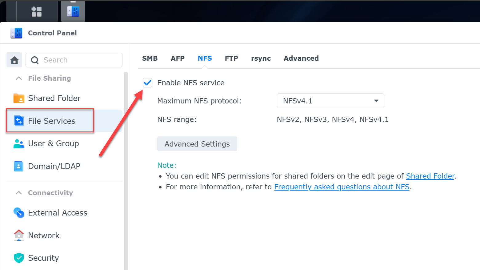Open the Shared Folder link in Note

430,176
